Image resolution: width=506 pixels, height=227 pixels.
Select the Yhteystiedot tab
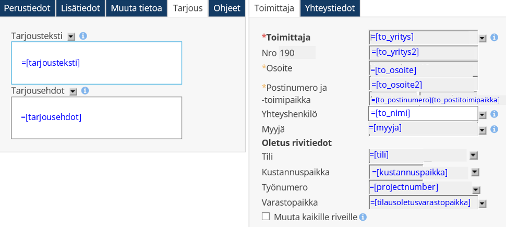(330, 8)
